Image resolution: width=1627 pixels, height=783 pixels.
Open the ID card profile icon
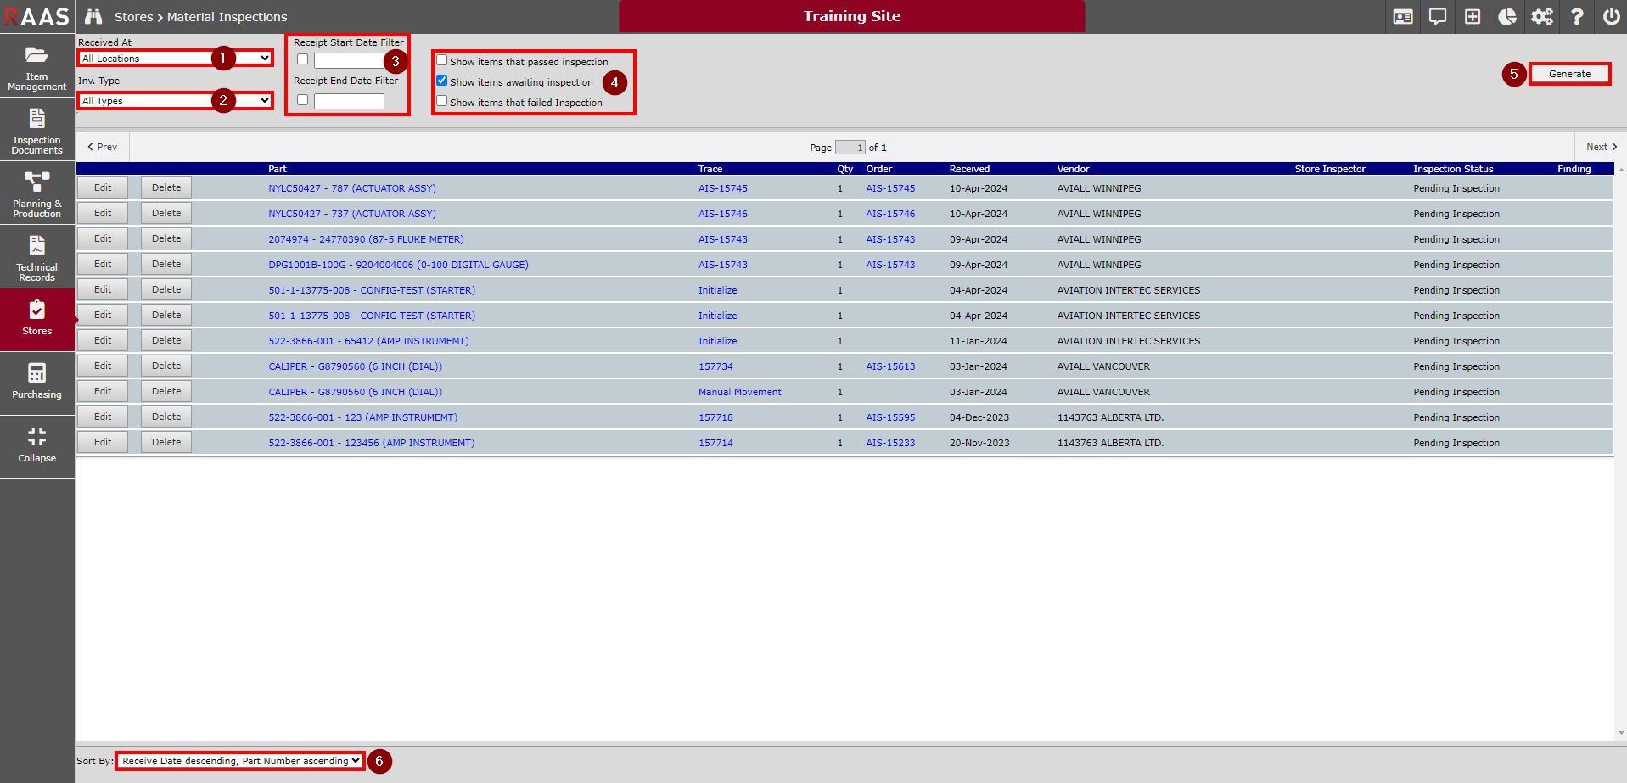[1403, 17]
